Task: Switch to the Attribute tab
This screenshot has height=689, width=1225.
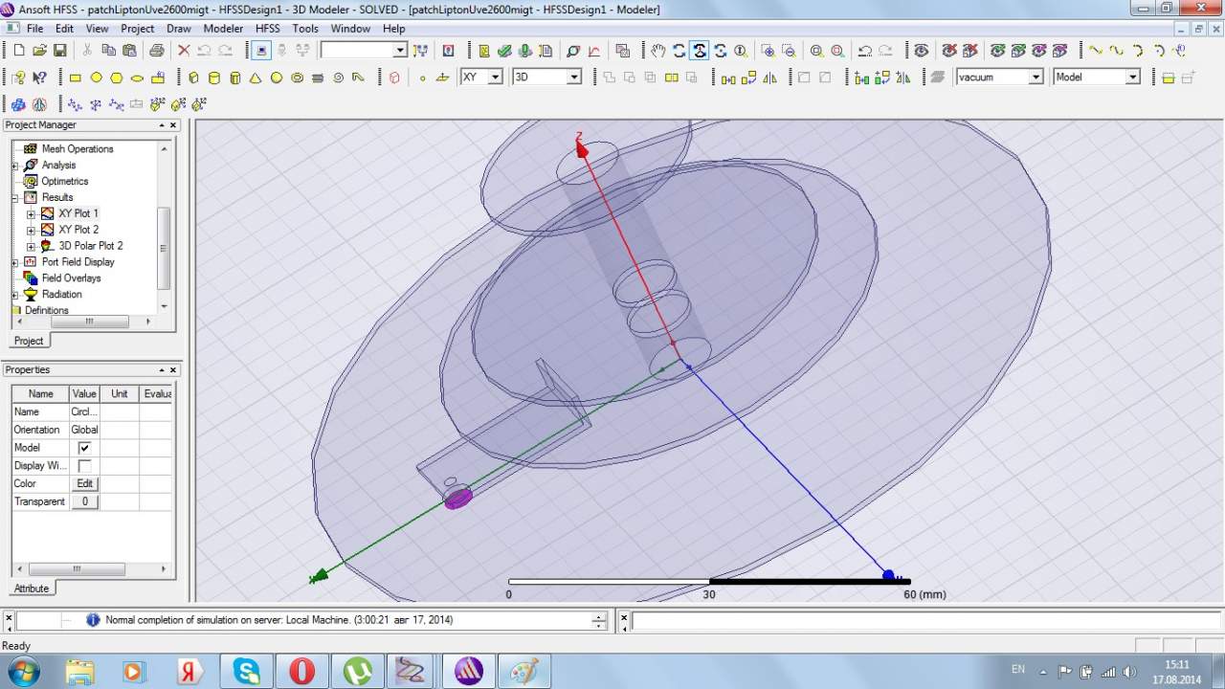Action: 32,589
